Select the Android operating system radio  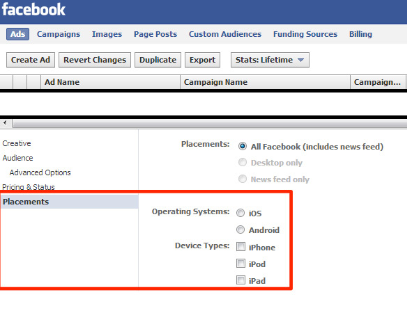click(240, 230)
